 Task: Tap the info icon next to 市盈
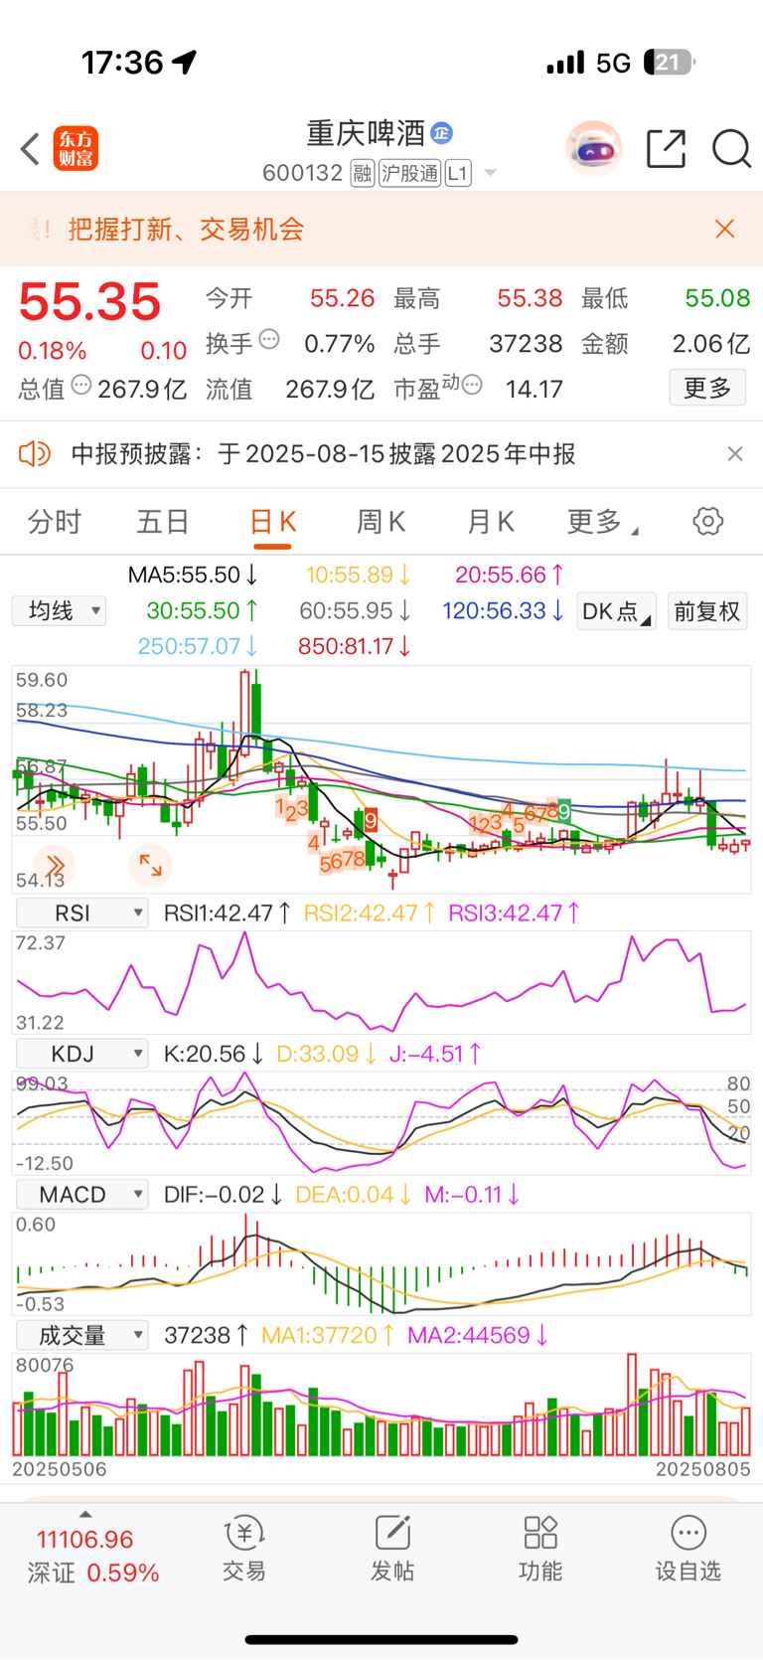pyautogui.click(x=472, y=385)
